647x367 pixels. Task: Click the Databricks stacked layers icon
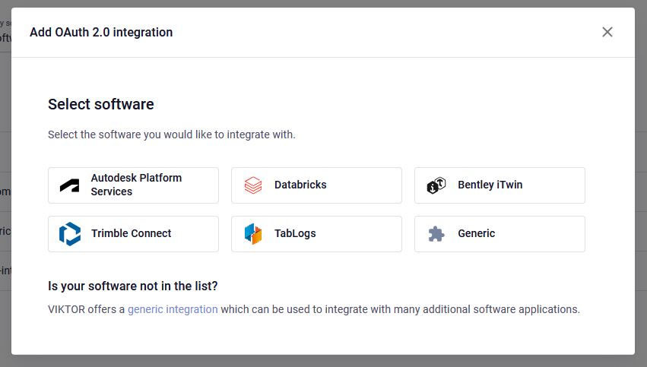pos(253,185)
